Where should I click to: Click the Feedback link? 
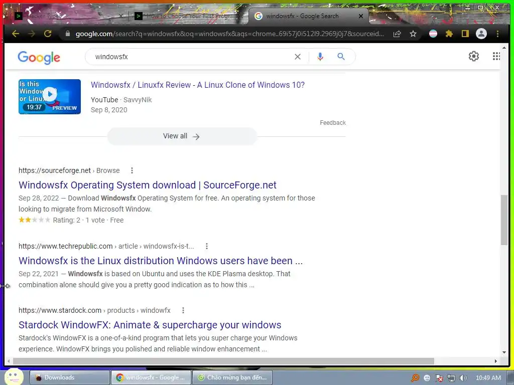click(333, 123)
